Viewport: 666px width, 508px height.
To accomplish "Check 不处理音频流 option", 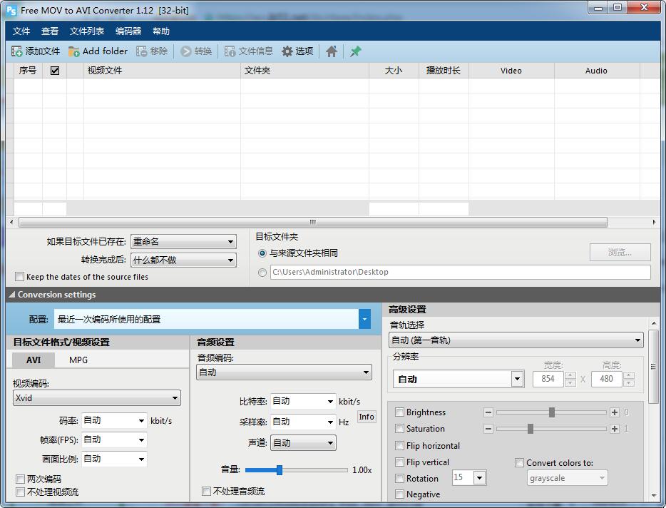I will 206,492.
